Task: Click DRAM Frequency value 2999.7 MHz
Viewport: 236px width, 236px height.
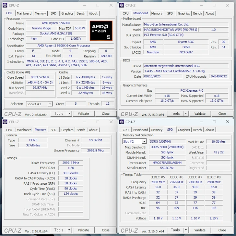Action: 71,163
